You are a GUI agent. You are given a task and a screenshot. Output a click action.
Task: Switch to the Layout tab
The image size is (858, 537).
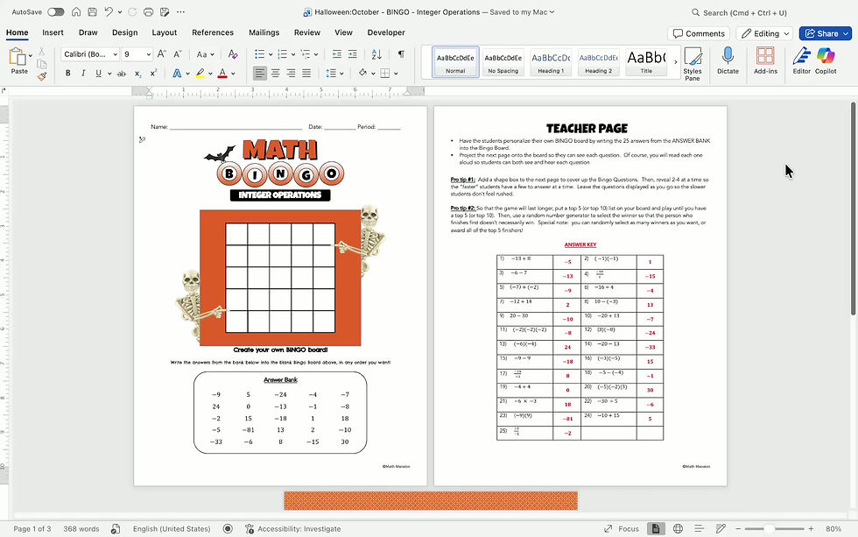tap(165, 32)
